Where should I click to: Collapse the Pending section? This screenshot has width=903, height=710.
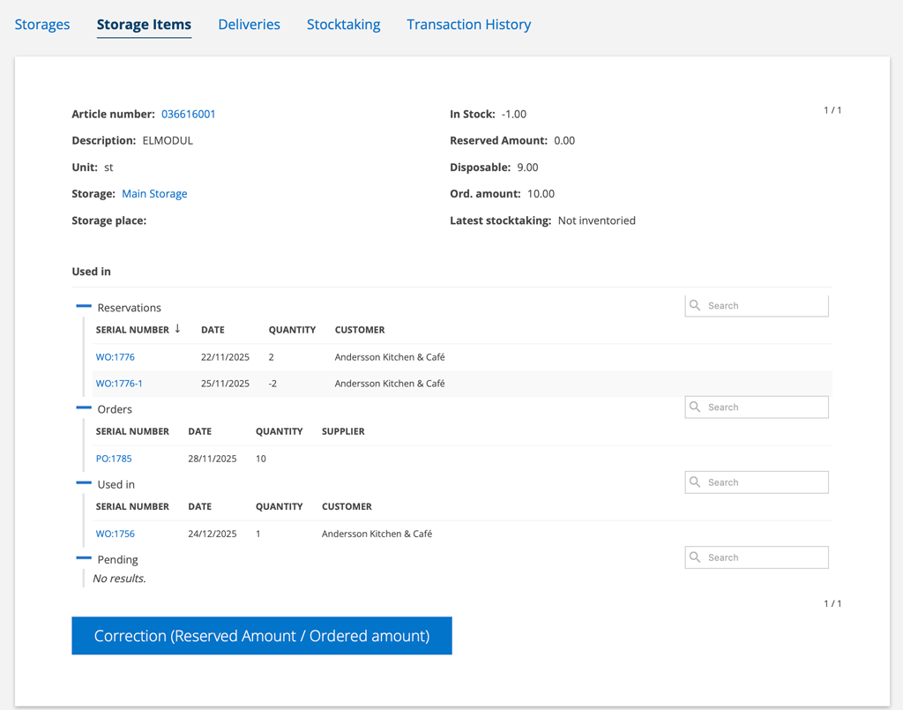click(84, 557)
